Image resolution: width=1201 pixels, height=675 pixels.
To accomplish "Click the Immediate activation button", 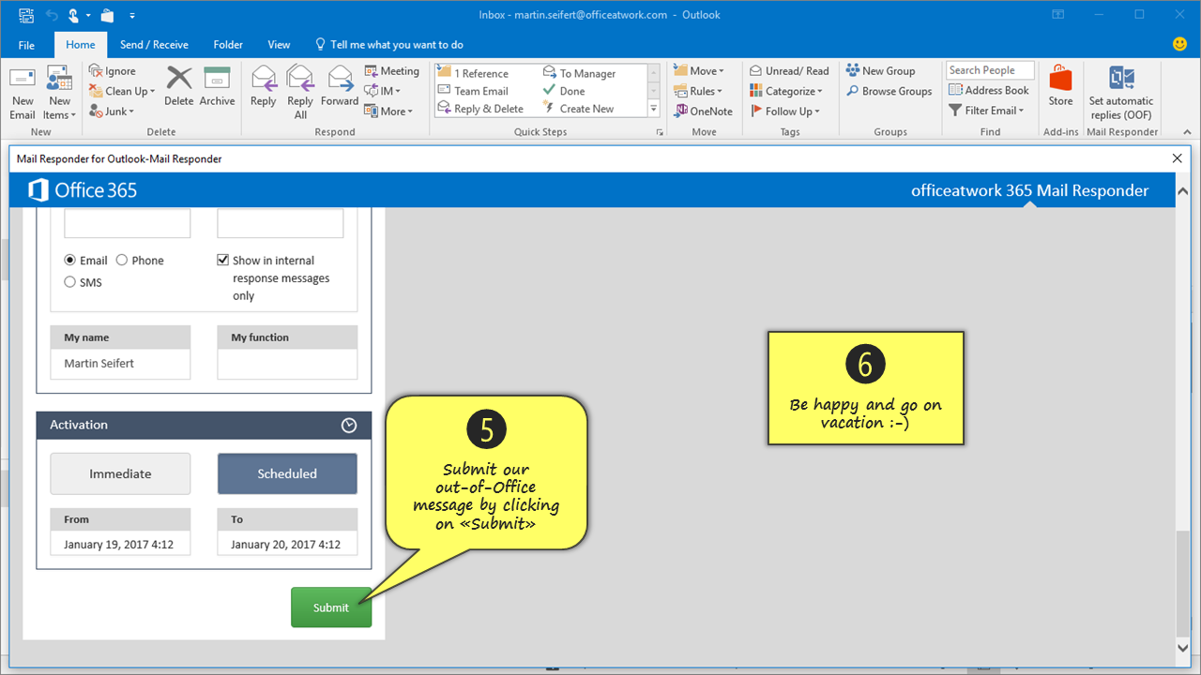I will click(x=120, y=473).
